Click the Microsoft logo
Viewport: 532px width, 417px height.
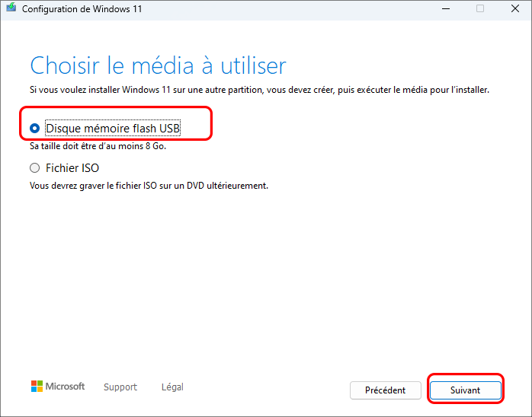(58, 386)
